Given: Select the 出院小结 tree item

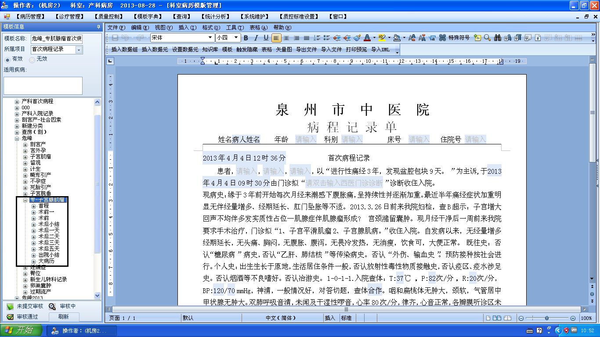Looking at the screenshot, I should 49,255.
